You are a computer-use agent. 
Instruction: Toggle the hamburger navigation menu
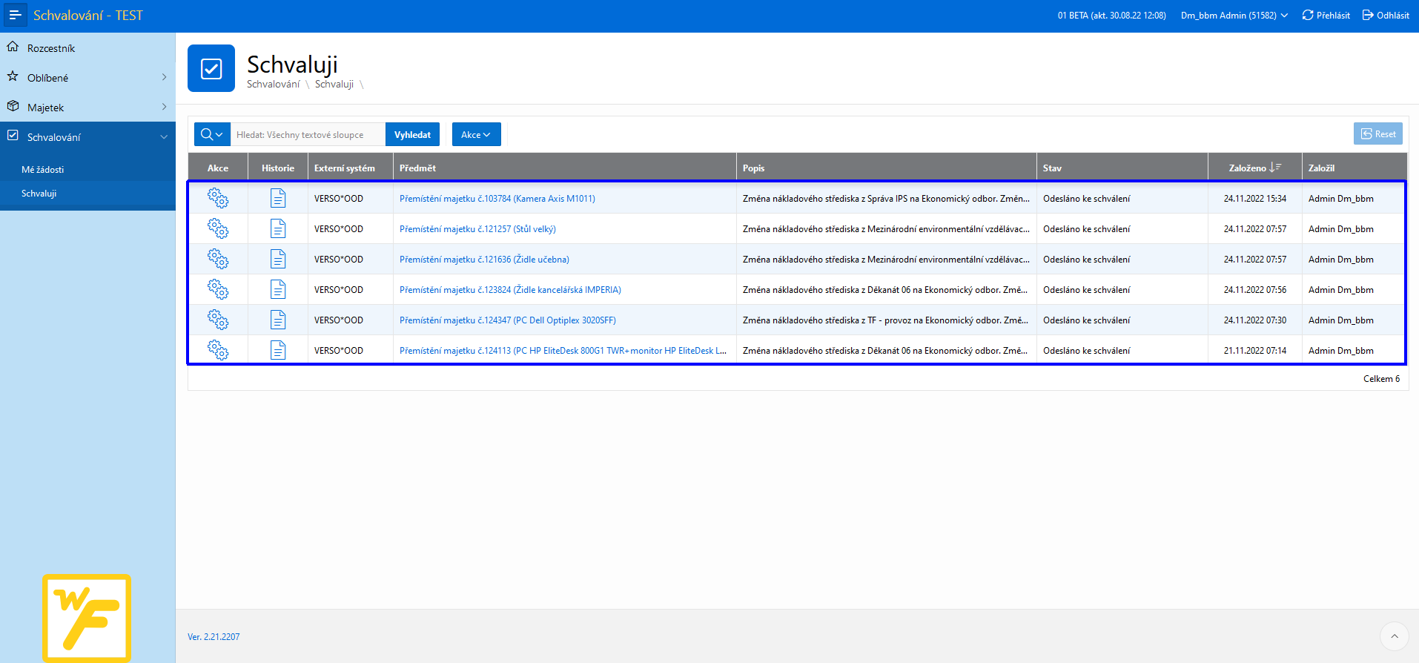click(x=15, y=15)
